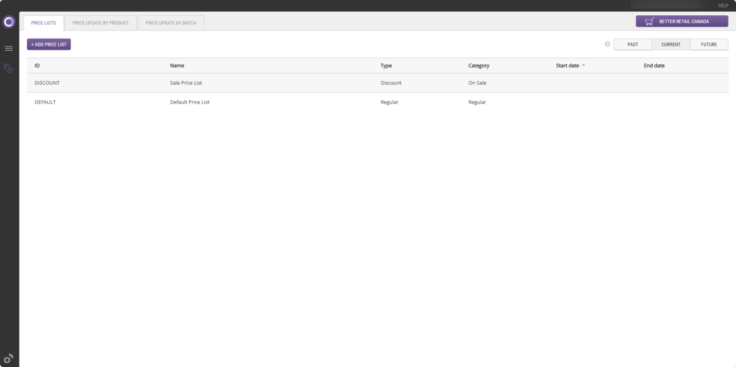Click the logo icon at sidebar bottom
The width and height of the screenshot is (736, 367).
(x=9, y=359)
